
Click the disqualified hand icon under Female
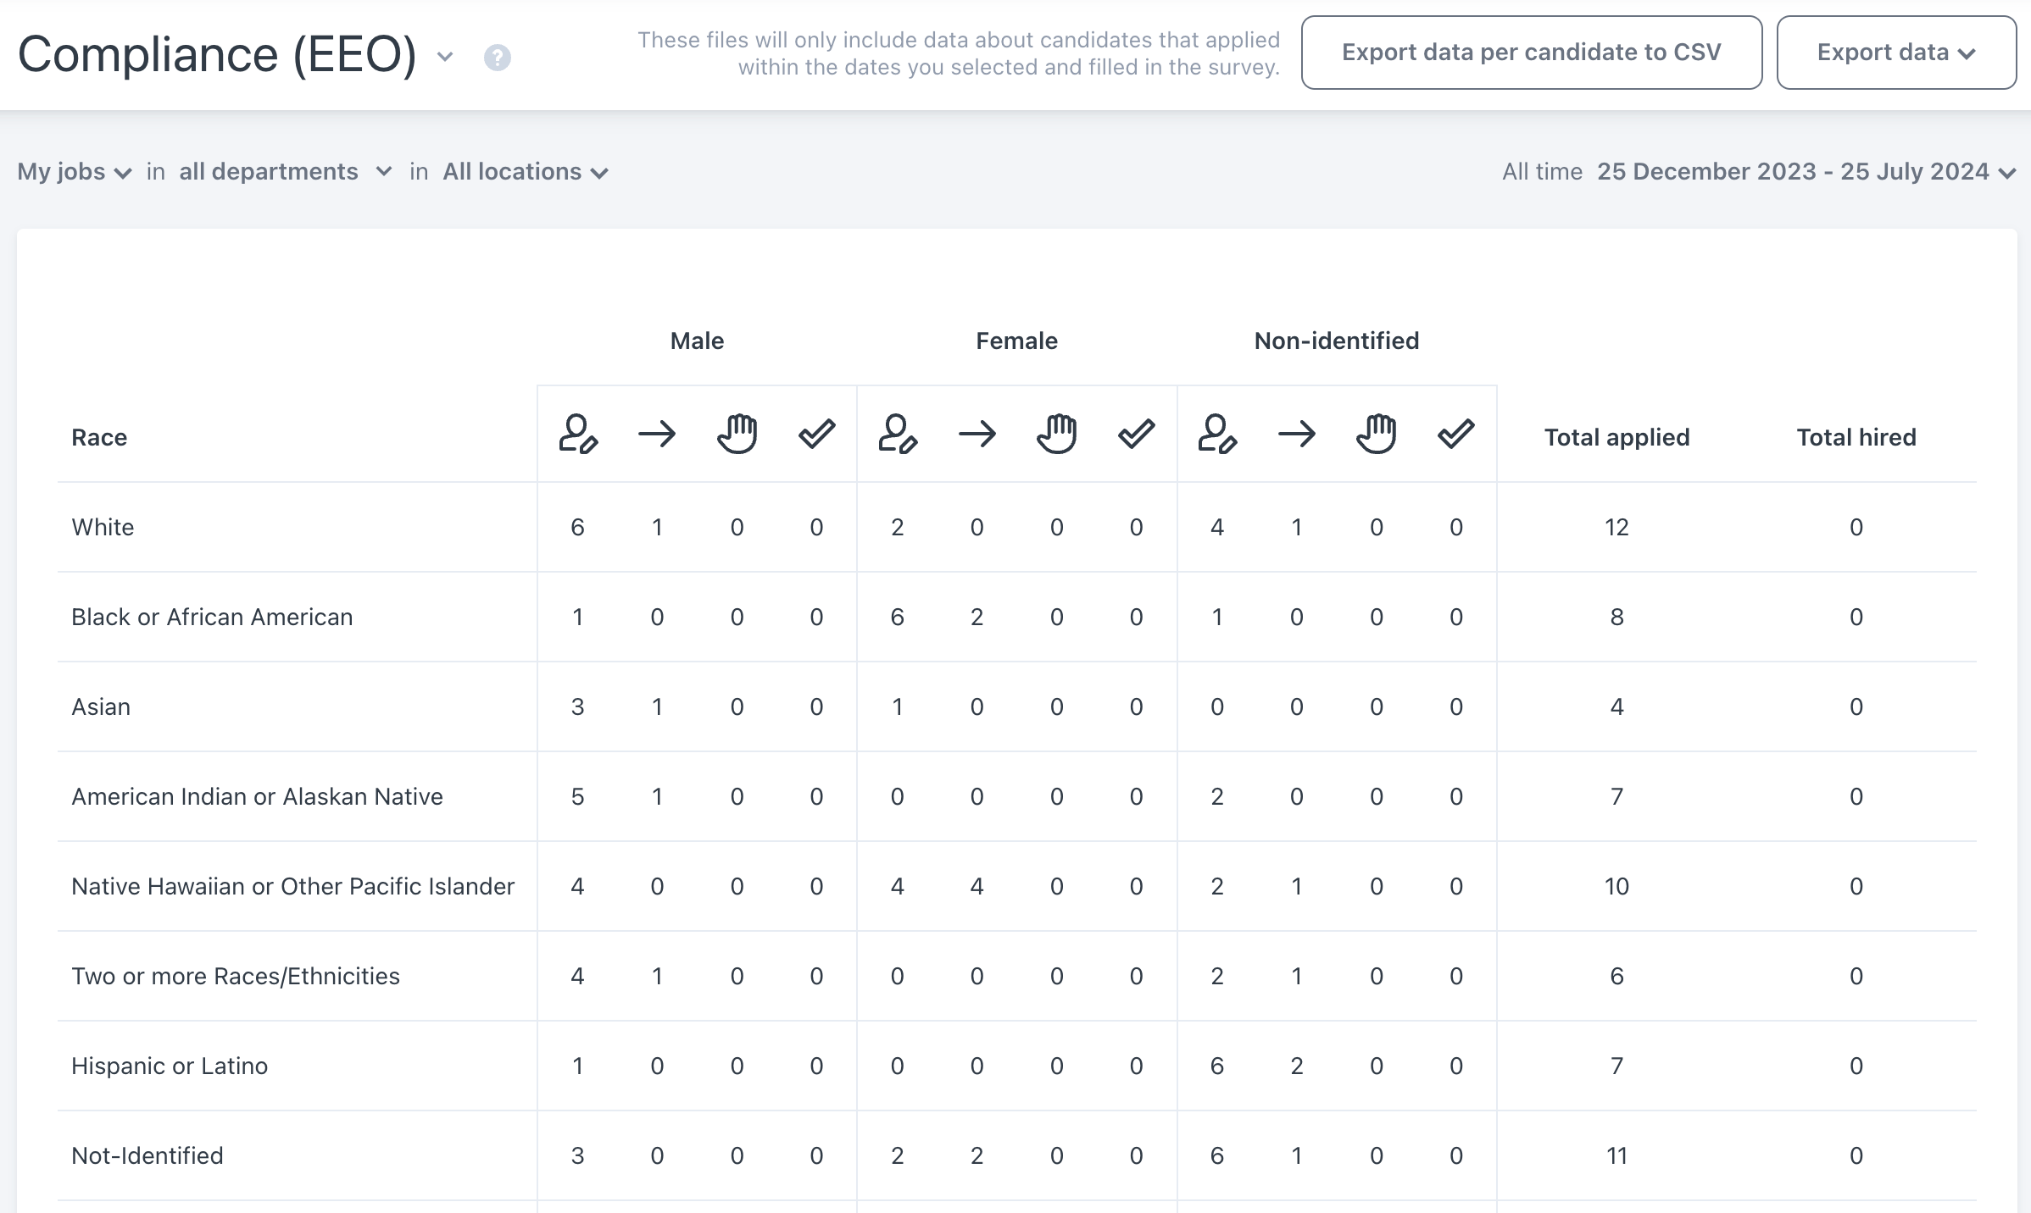coord(1056,436)
